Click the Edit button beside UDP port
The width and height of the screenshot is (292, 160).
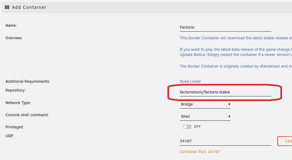(x=285, y=141)
